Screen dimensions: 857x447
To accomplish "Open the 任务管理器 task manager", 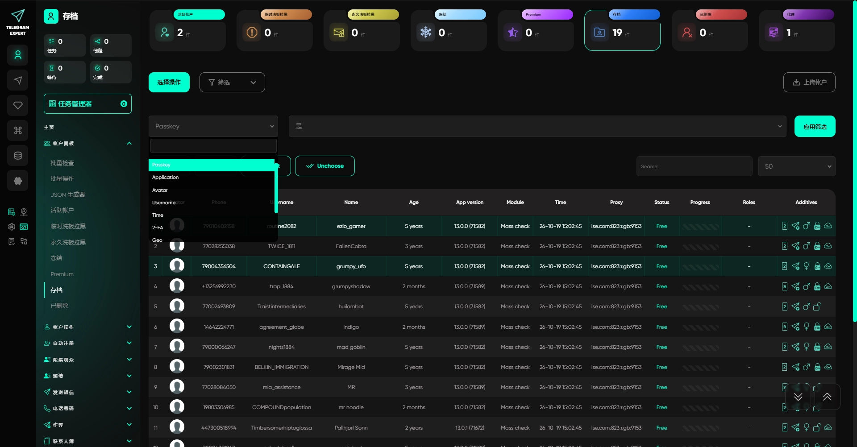I will pos(87,104).
